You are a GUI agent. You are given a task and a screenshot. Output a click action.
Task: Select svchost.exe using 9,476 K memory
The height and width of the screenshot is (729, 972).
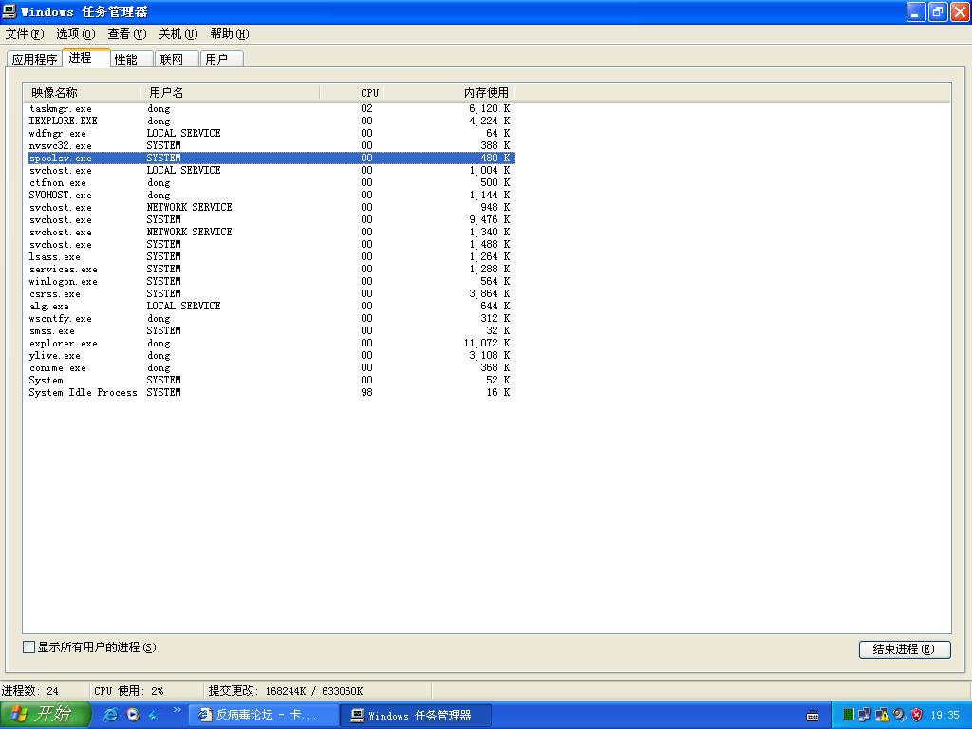271,219
